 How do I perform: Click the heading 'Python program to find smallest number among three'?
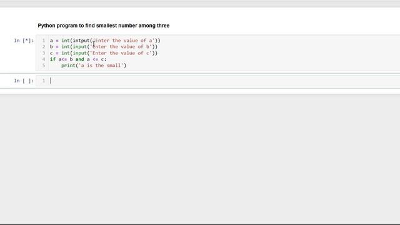(104, 26)
